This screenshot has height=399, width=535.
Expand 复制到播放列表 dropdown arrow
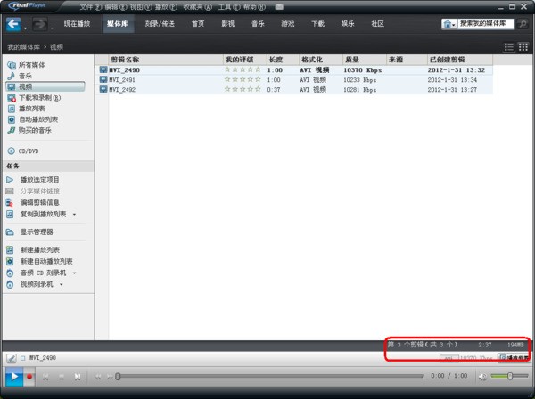pos(74,215)
